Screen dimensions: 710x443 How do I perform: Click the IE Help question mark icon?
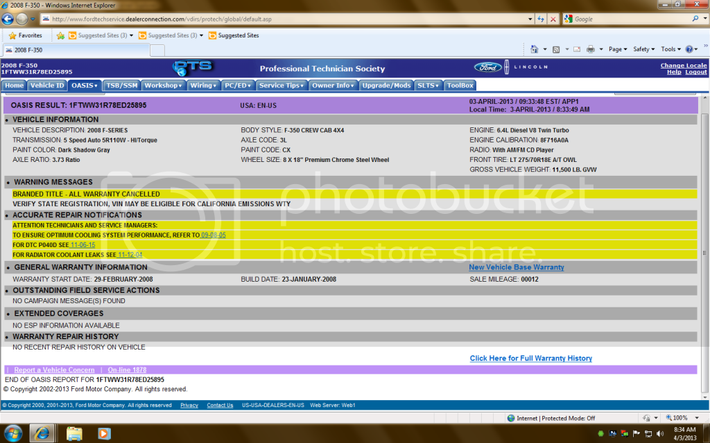(x=689, y=49)
